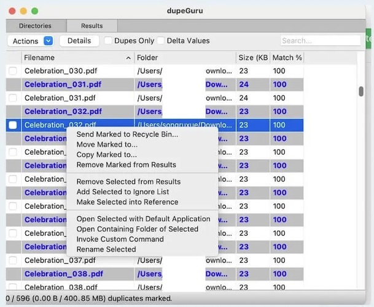Open the Actions dropdown arrow
Screen dimensions: 374x307
pos(49,41)
